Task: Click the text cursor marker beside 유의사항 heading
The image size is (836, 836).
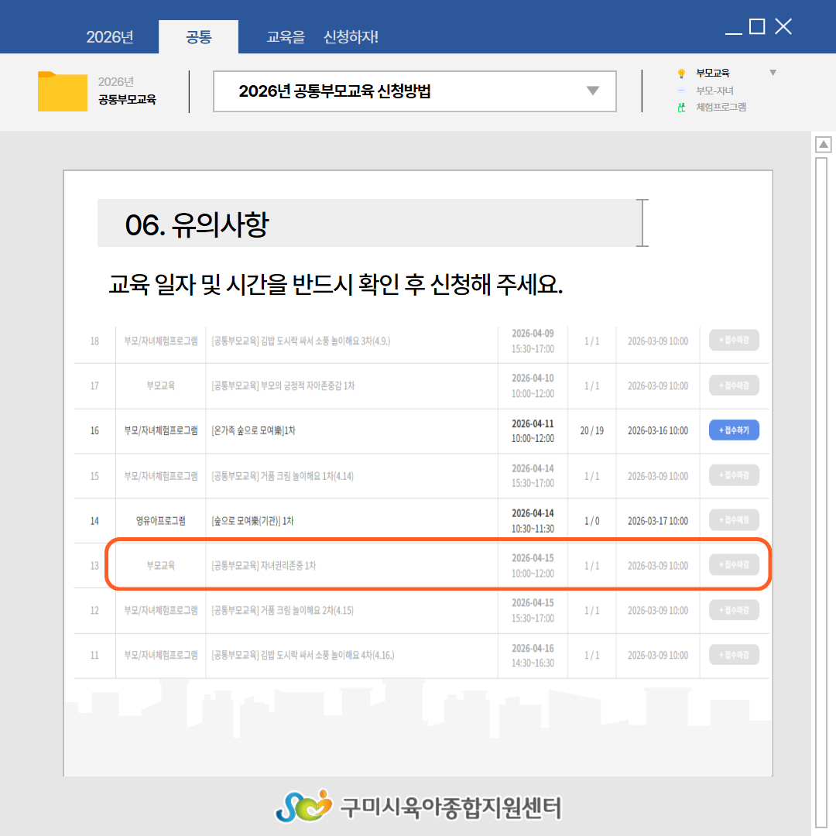Action: (x=641, y=223)
